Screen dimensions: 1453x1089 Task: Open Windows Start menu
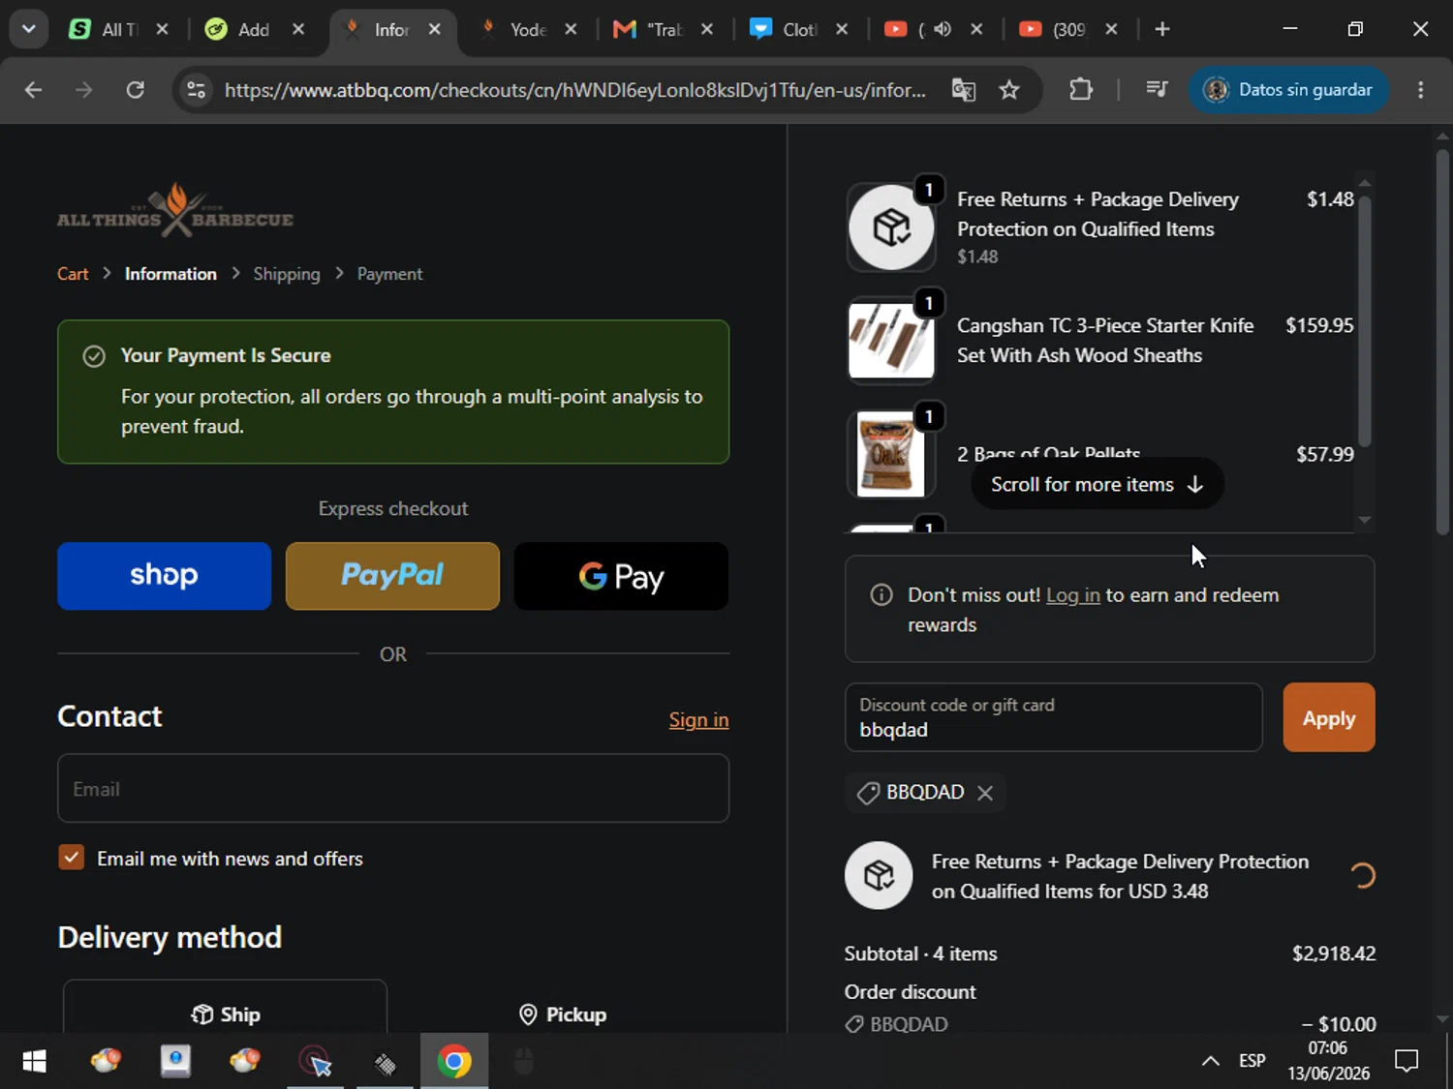click(34, 1062)
